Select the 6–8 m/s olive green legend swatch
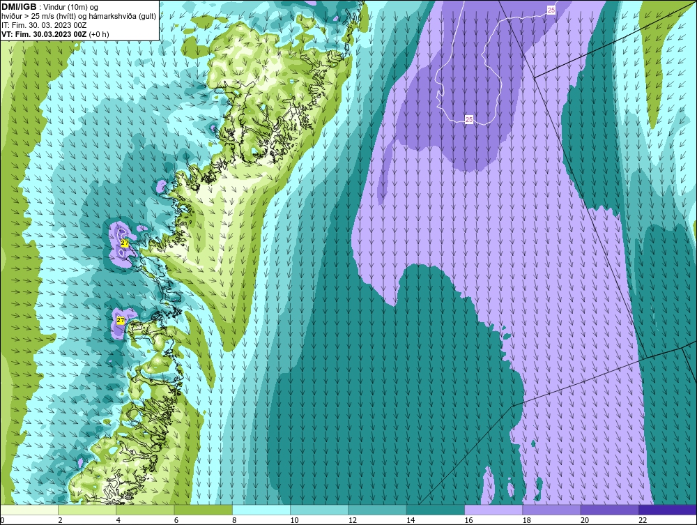The height and width of the screenshot is (525, 697). pos(203,510)
